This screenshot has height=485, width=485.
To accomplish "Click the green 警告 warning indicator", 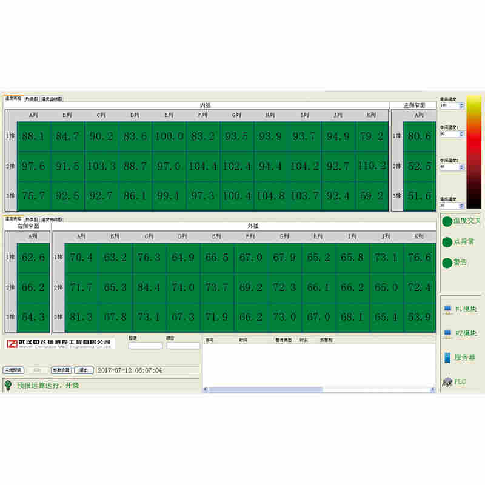I will point(447,262).
